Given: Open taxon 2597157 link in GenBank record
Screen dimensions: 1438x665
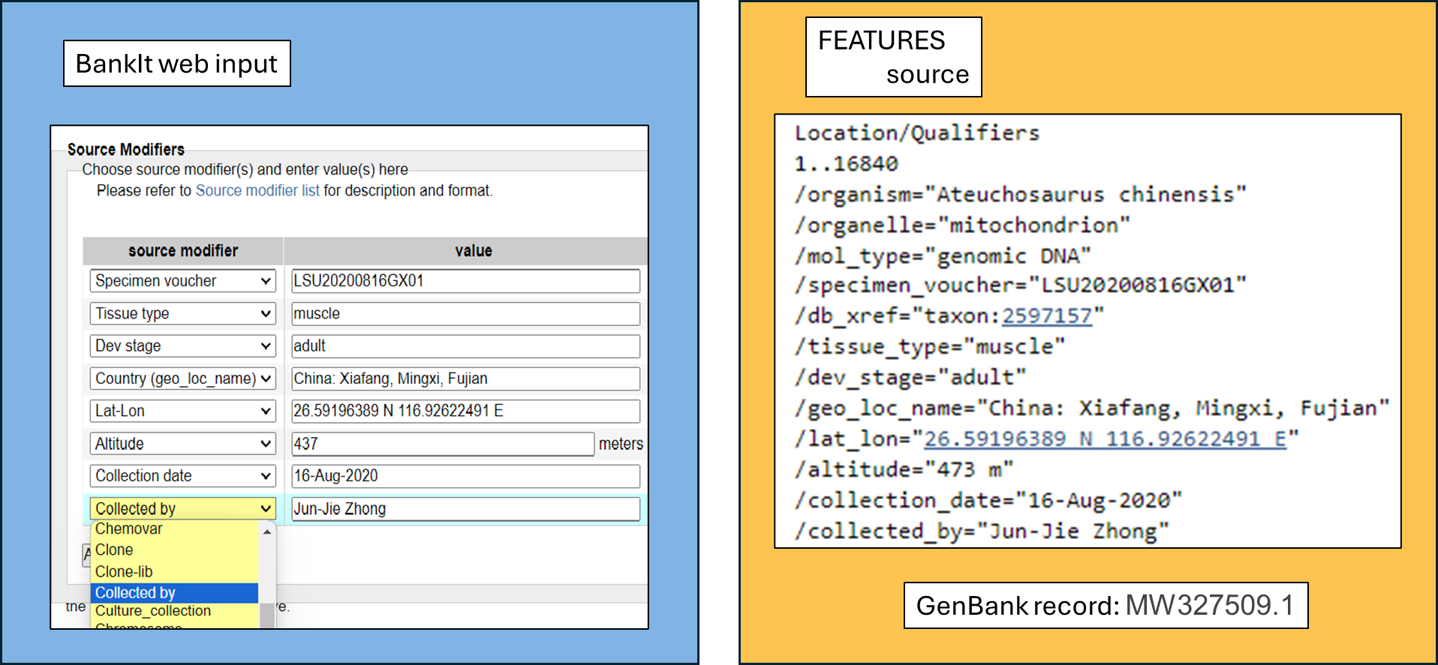Looking at the screenshot, I should pyautogui.click(x=1046, y=316).
